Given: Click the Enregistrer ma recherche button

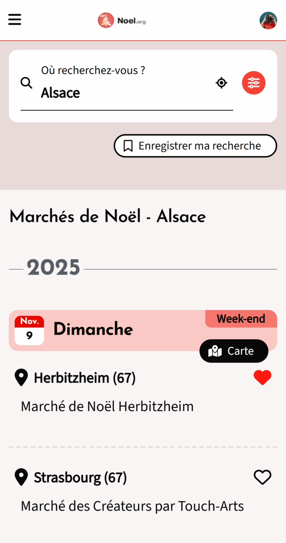Looking at the screenshot, I should coord(195,146).
